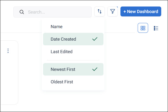
Task: Switch to list view layout
Action: (x=156, y=28)
